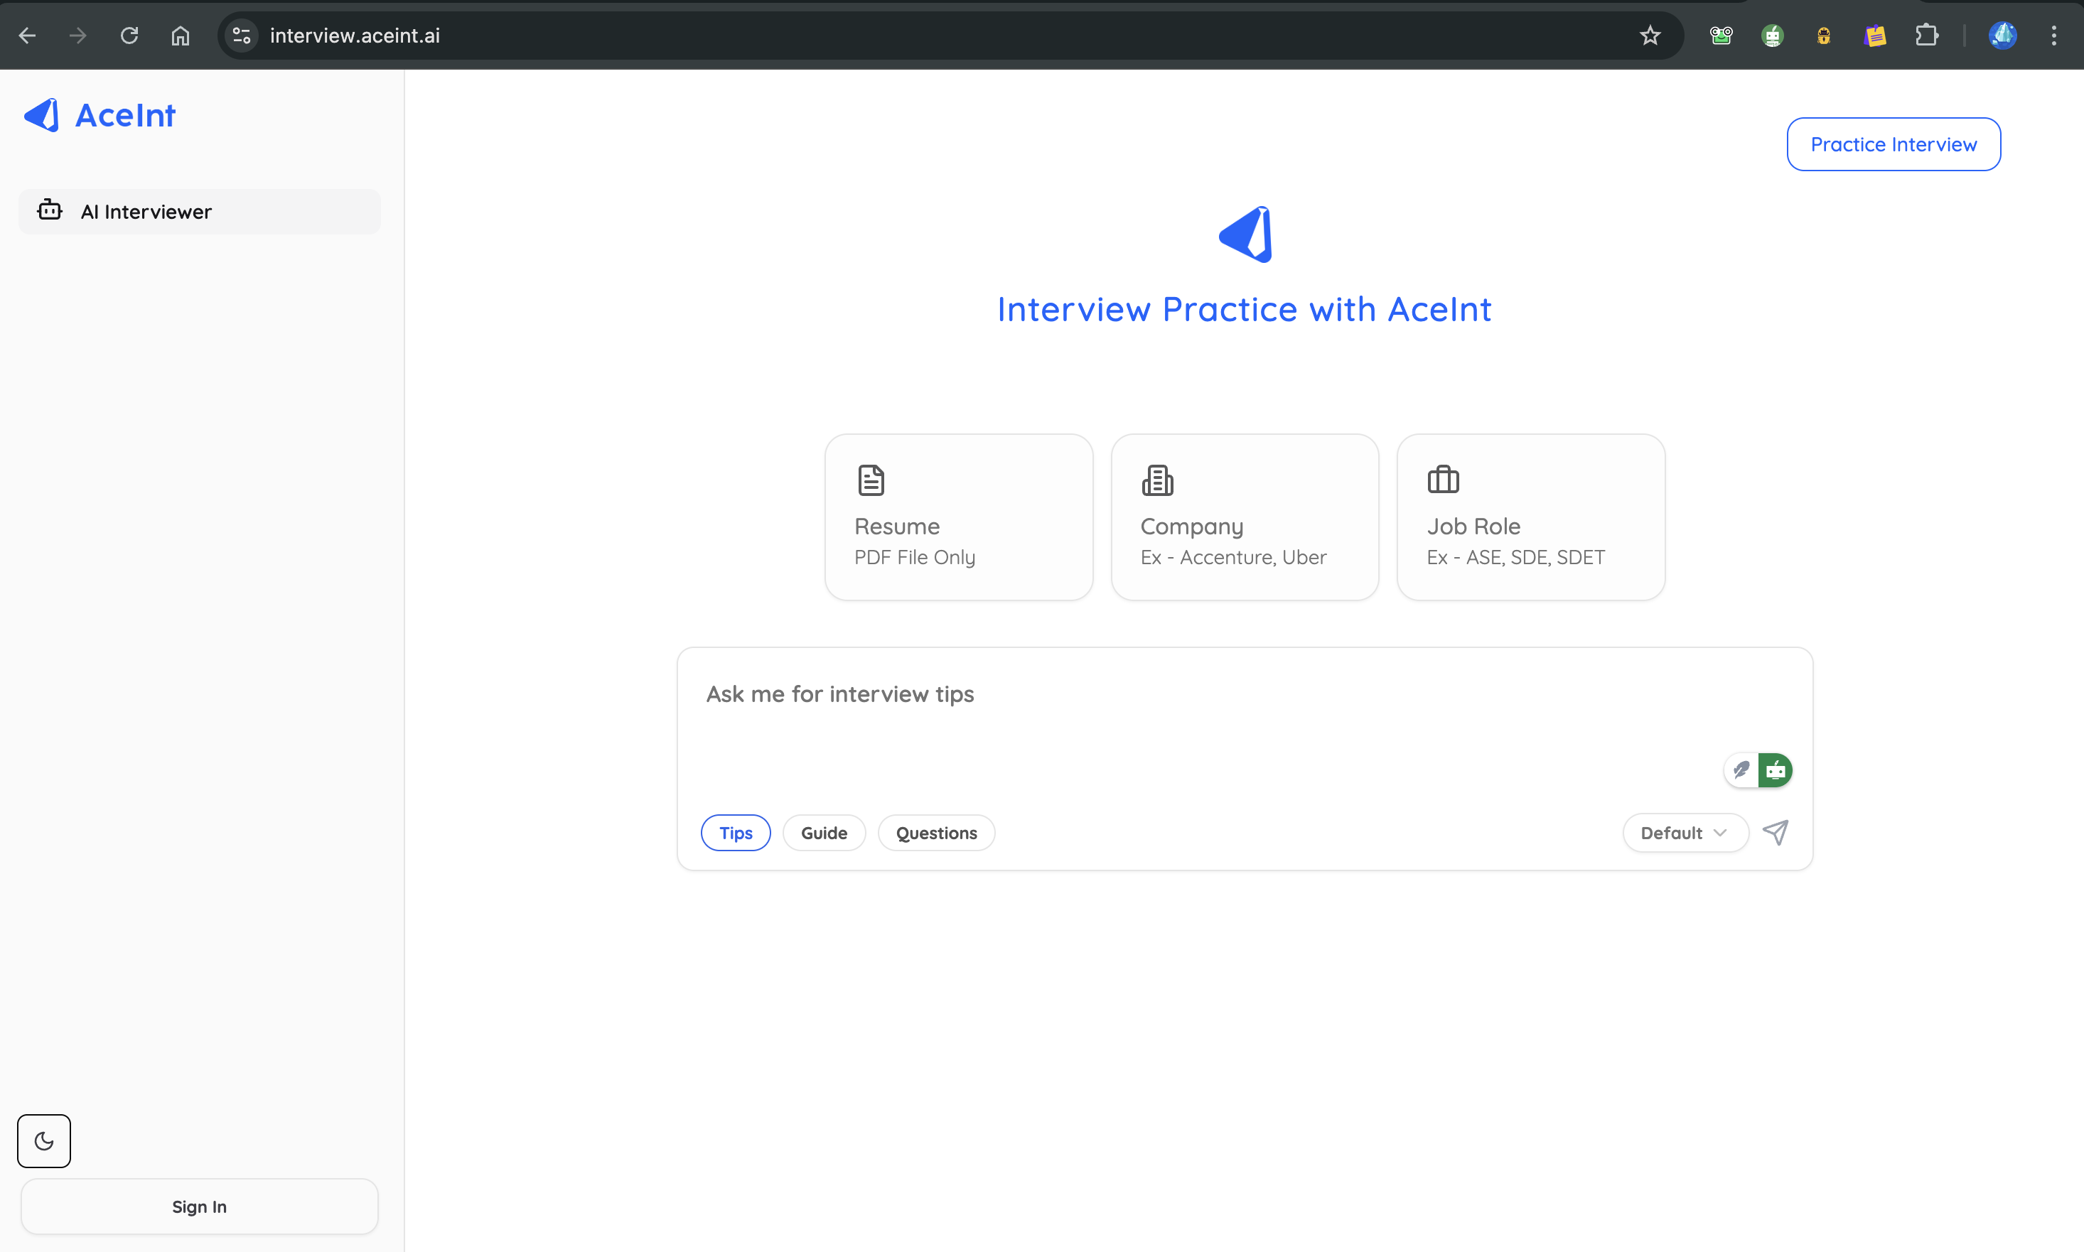Screen dimensions: 2084x1252
Task: Click the large AceInt logo above heading
Action: coord(1245,234)
